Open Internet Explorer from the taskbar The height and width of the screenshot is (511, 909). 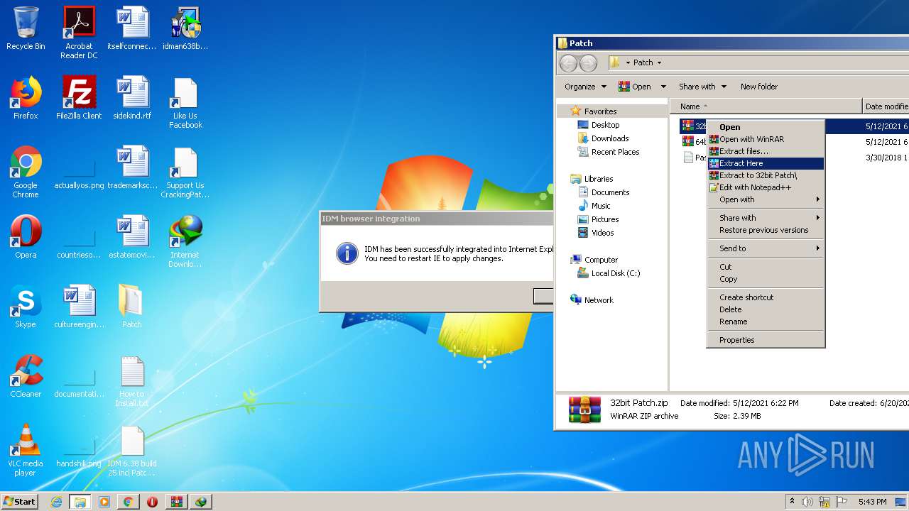click(56, 502)
